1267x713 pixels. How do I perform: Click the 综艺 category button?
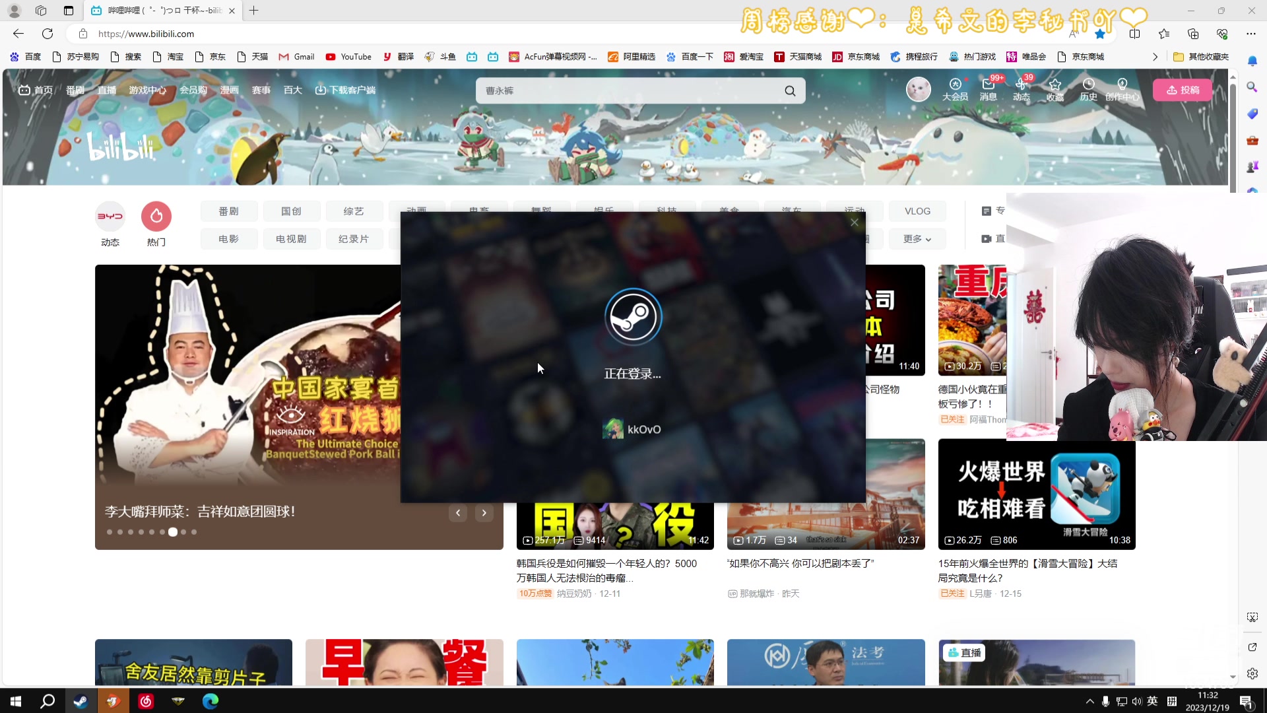pos(354,211)
